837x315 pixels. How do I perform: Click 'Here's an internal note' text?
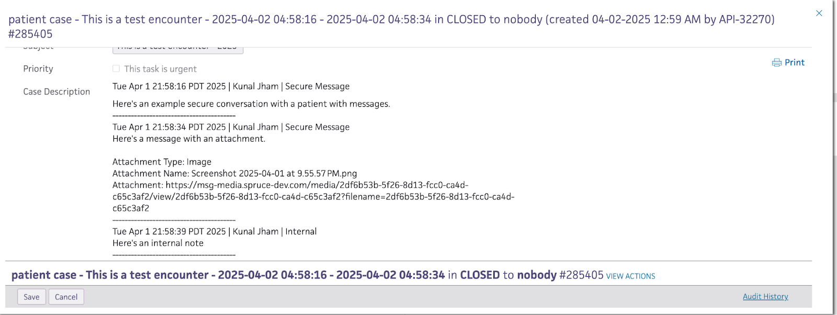pos(158,243)
